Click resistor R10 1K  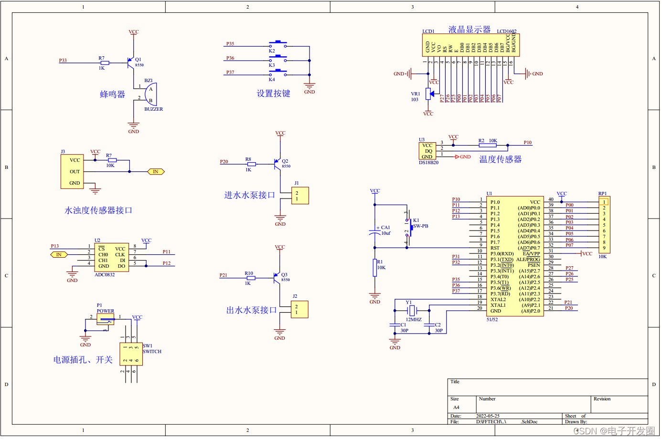(251, 278)
